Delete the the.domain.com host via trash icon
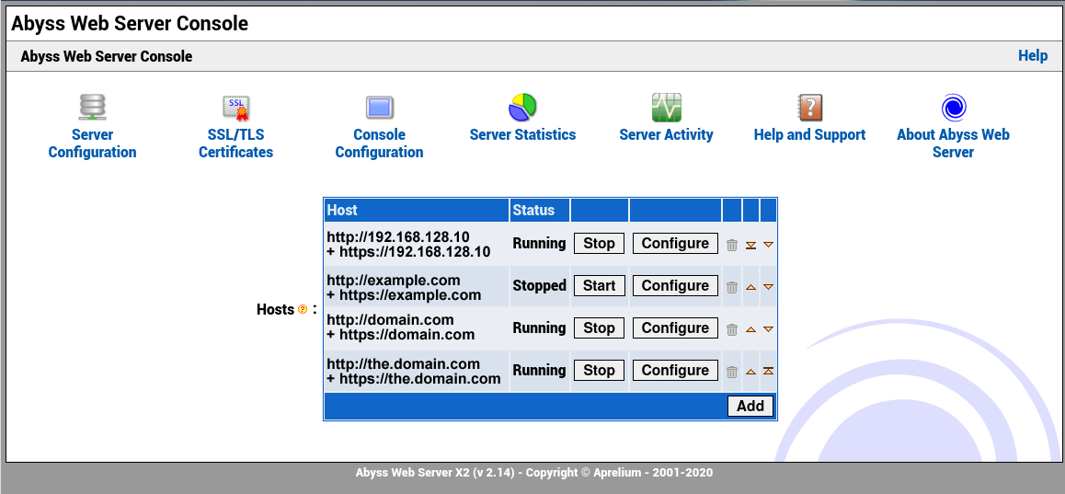Screen dimensions: 1065x494 tap(731, 372)
